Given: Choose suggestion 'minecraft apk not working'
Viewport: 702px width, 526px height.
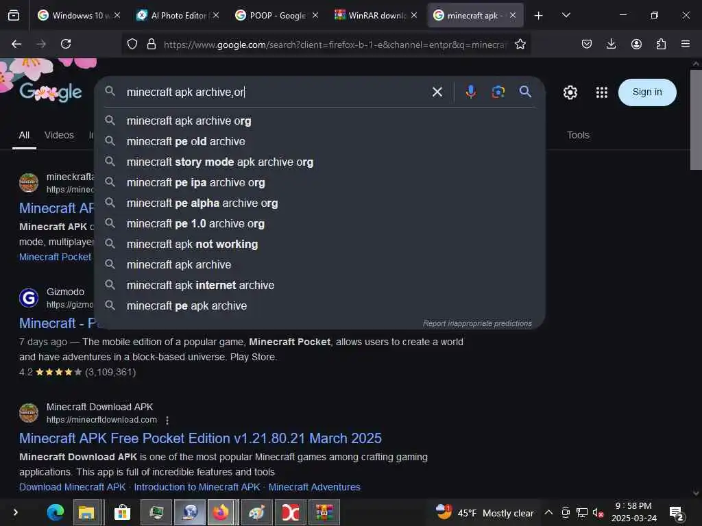Looking at the screenshot, I should tap(319, 245).
